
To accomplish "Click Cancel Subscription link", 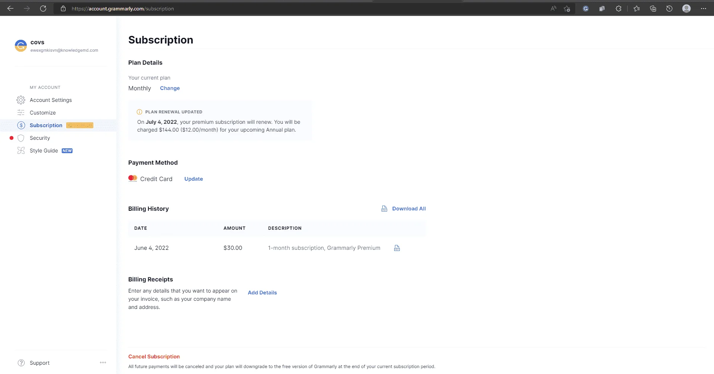I will point(154,357).
